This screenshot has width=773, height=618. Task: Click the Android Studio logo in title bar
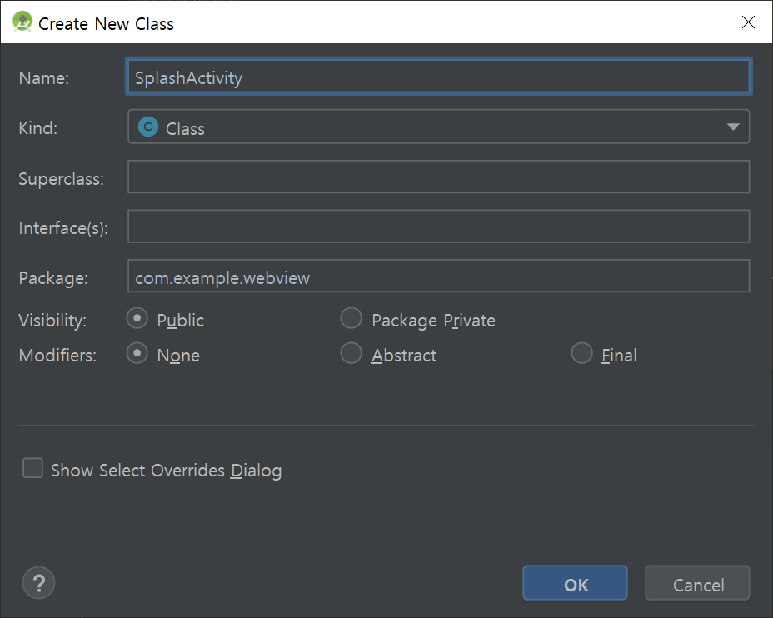point(22,22)
